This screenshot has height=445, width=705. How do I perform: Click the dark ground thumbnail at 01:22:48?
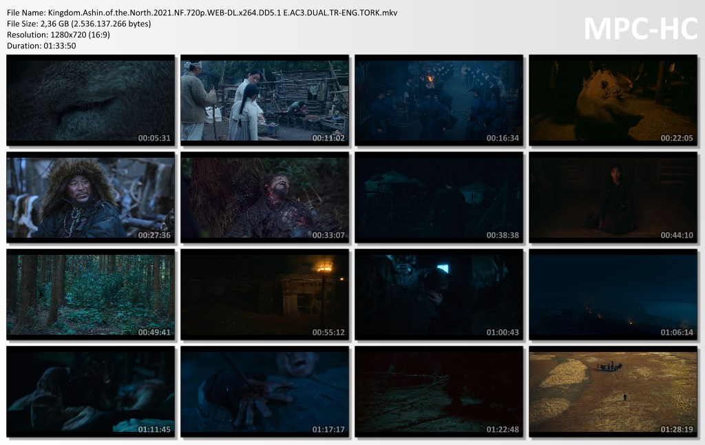[439, 392]
